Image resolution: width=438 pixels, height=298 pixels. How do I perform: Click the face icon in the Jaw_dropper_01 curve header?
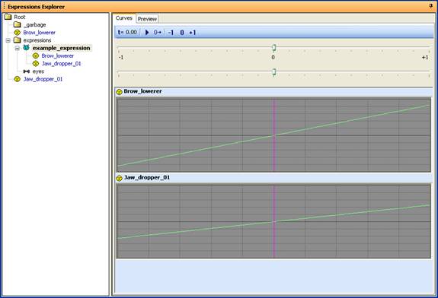pos(120,178)
